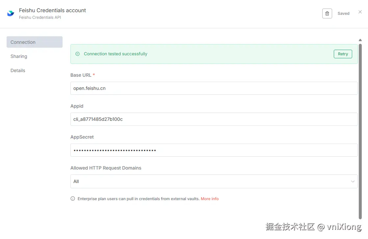Click the Base URL input field
This screenshot has height=239, width=368.
(x=214, y=88)
